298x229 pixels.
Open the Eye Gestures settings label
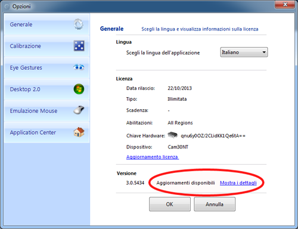[26, 68]
